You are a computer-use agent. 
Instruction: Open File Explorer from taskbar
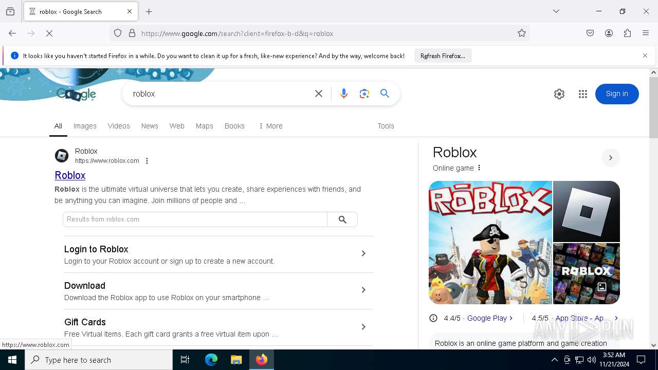236,360
